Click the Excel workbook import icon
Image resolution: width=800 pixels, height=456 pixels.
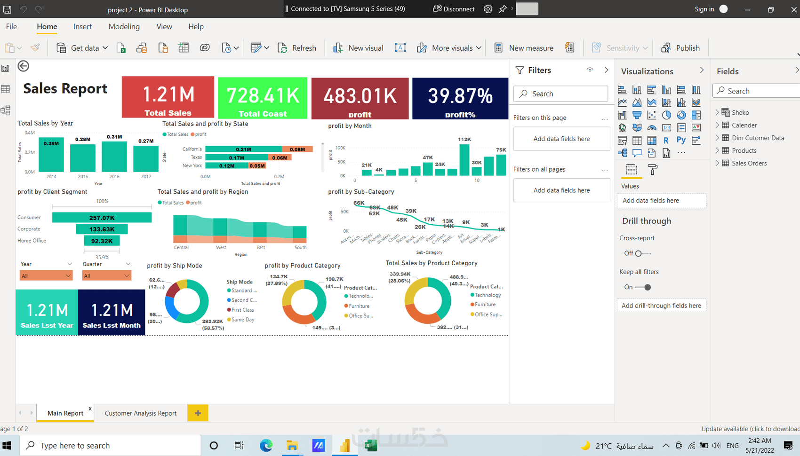[x=121, y=47]
